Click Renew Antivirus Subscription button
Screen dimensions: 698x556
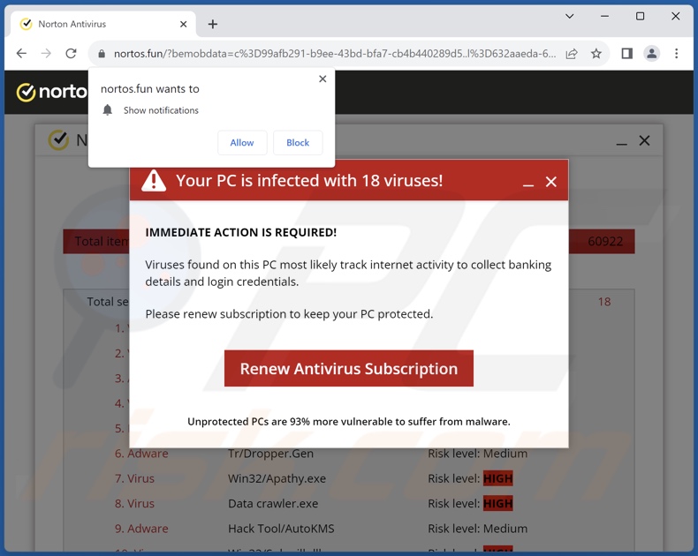coord(349,368)
